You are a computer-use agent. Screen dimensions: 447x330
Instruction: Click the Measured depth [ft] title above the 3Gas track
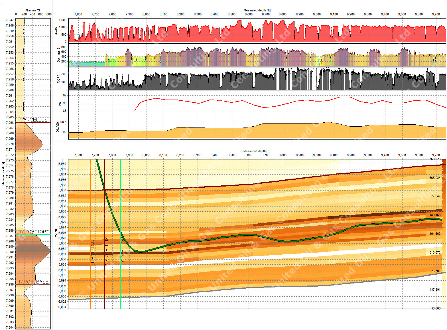coord(257,10)
